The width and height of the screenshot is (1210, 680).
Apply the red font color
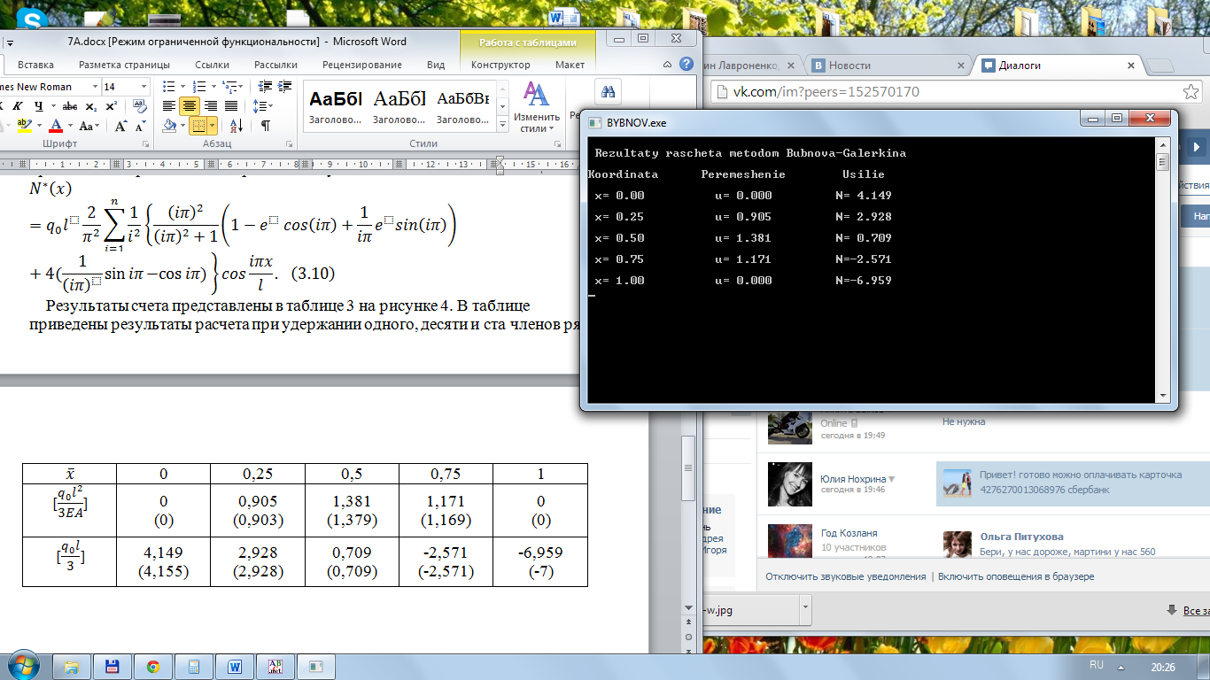[56, 125]
